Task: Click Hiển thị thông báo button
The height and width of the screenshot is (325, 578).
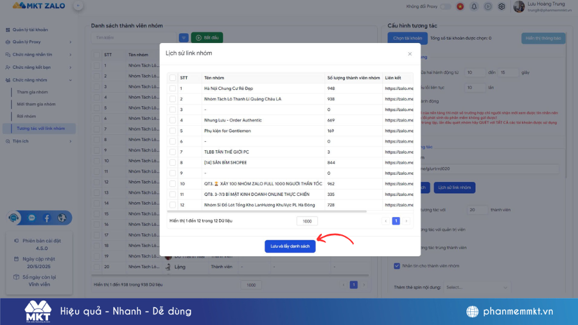Action: [x=543, y=39]
